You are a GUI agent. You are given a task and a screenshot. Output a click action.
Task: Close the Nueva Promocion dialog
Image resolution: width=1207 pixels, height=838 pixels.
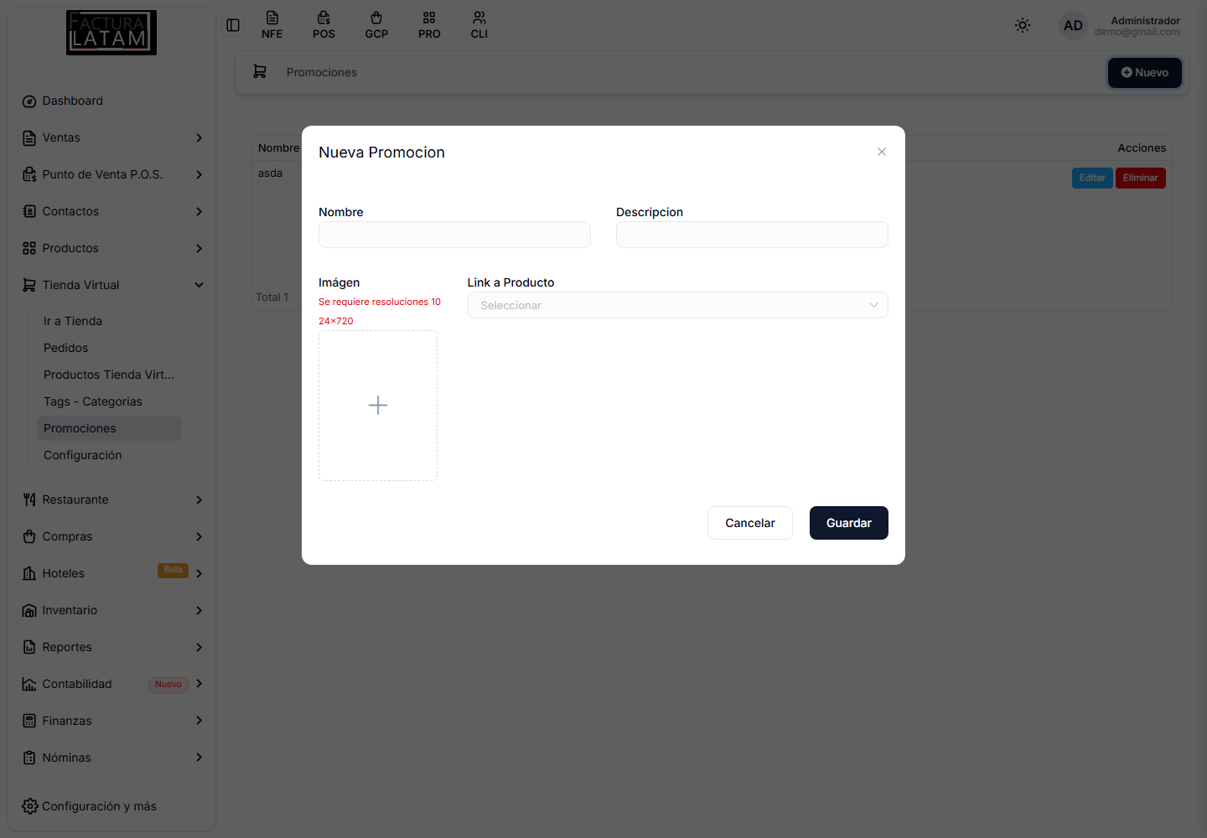pyautogui.click(x=882, y=152)
